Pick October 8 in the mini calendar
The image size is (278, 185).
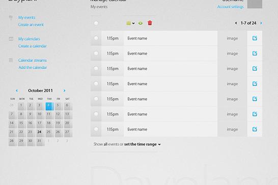(x=22, y=115)
